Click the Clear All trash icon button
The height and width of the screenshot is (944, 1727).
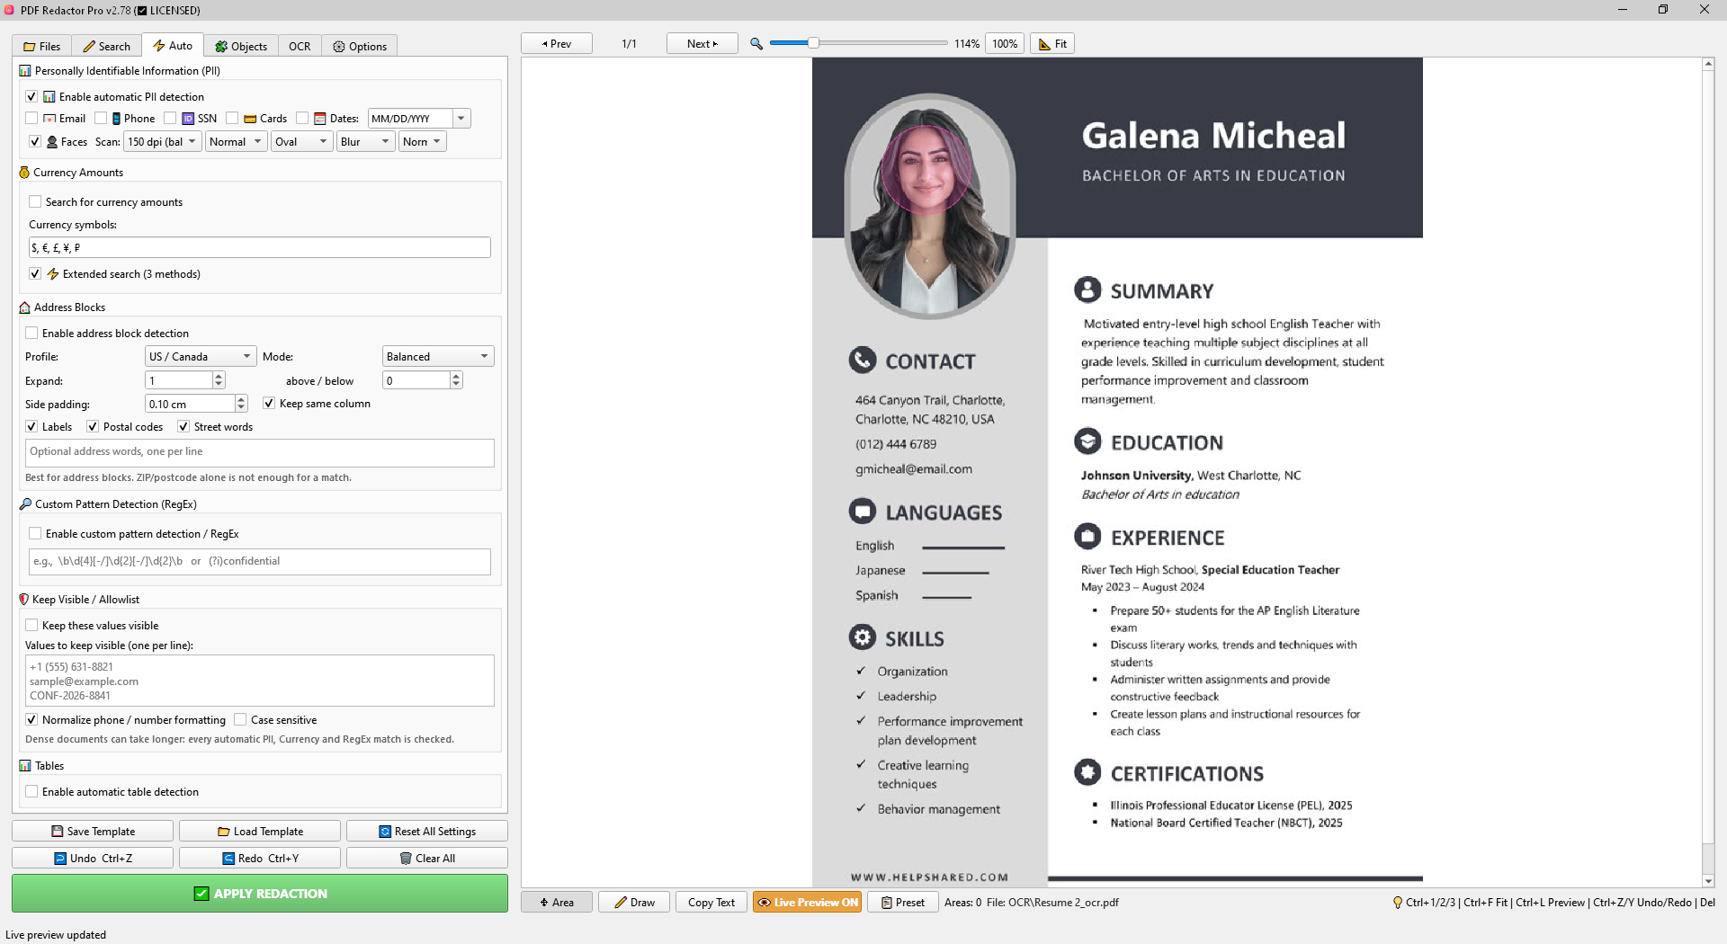(x=427, y=859)
